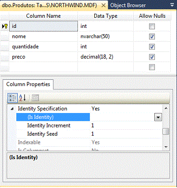Open the tab list dropdown arrow at top right
Screen dimensions: 177x188
[x=172, y=5]
